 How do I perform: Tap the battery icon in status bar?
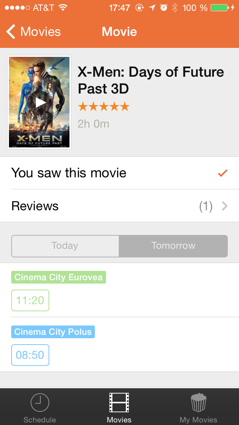(x=219, y=8)
